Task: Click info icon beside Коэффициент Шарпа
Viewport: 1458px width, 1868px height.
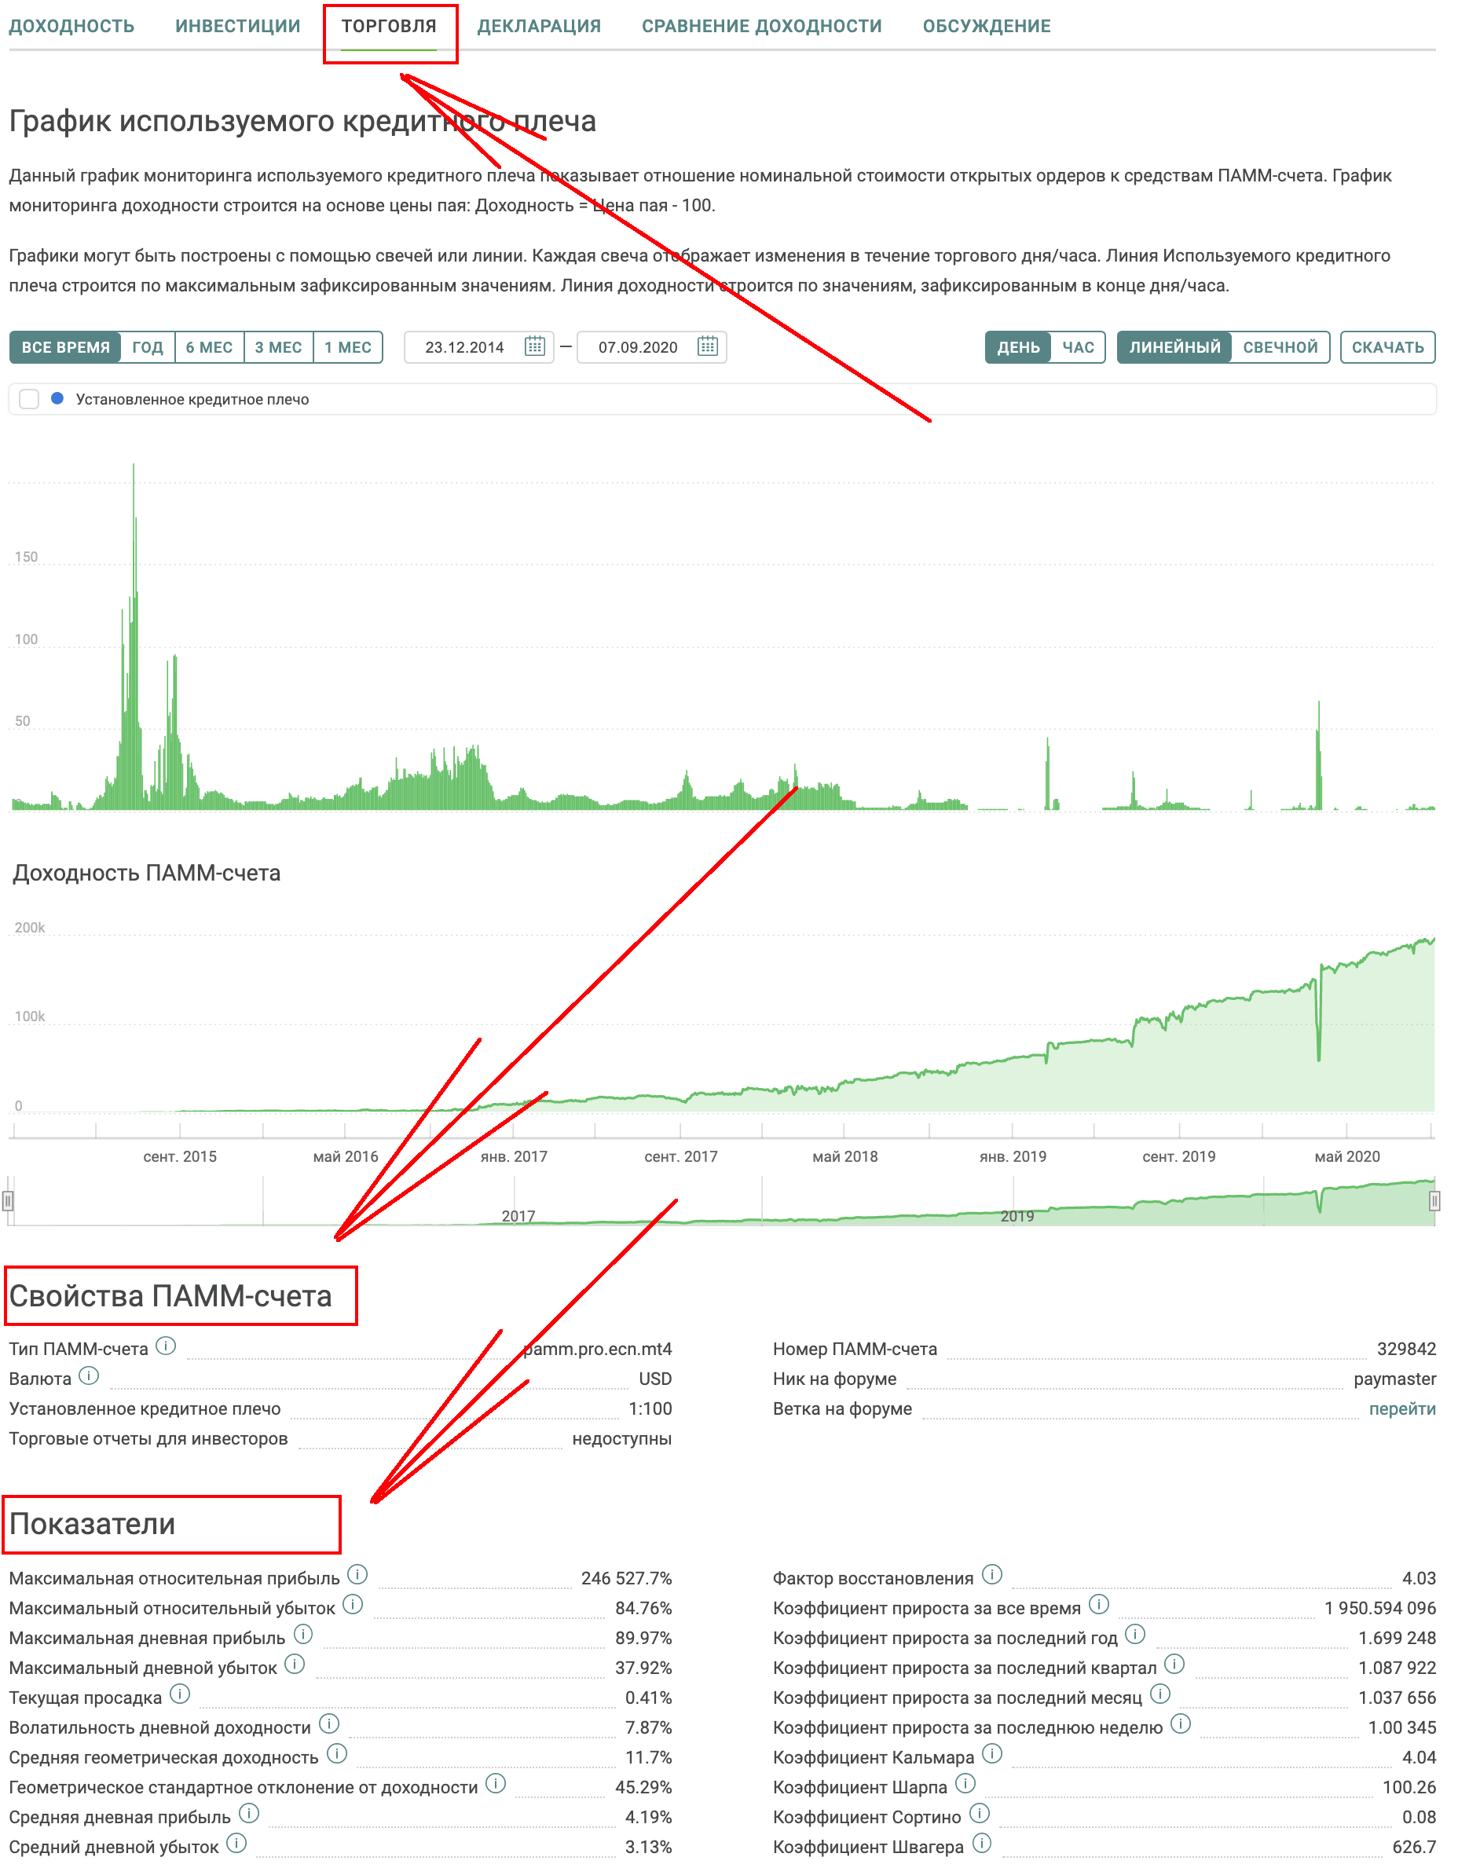Action: click(x=965, y=1784)
